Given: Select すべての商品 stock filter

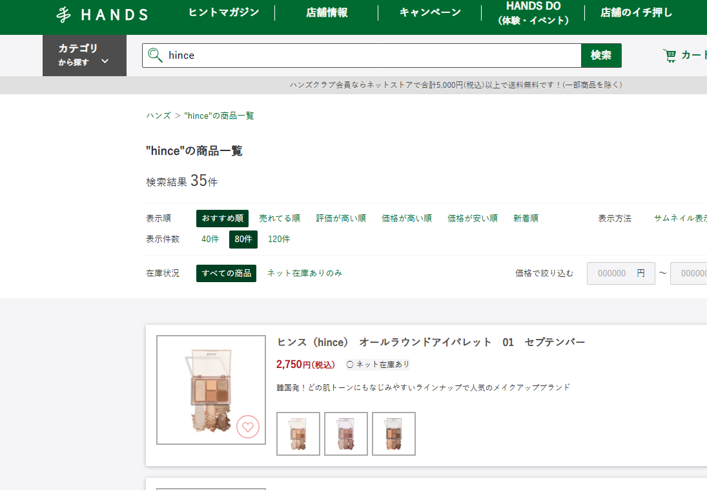Looking at the screenshot, I should click(227, 273).
